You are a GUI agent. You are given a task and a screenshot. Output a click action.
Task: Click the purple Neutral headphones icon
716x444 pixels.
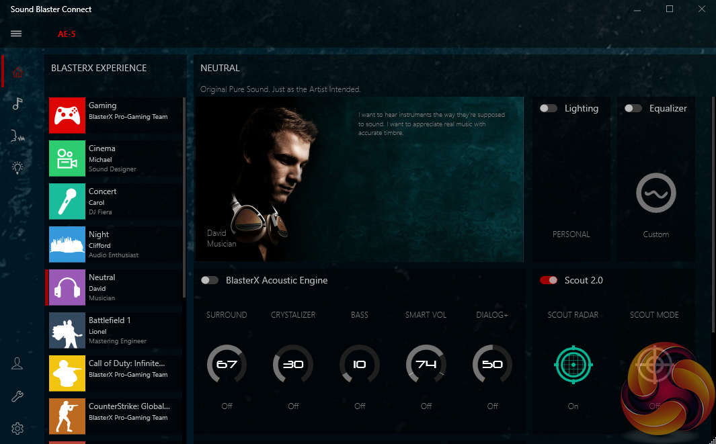click(x=67, y=287)
